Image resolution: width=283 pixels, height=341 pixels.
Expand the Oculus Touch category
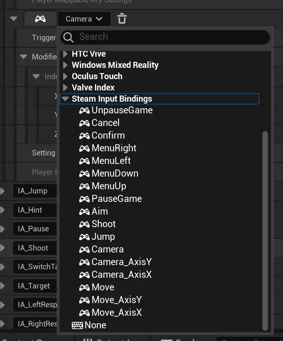[65, 76]
